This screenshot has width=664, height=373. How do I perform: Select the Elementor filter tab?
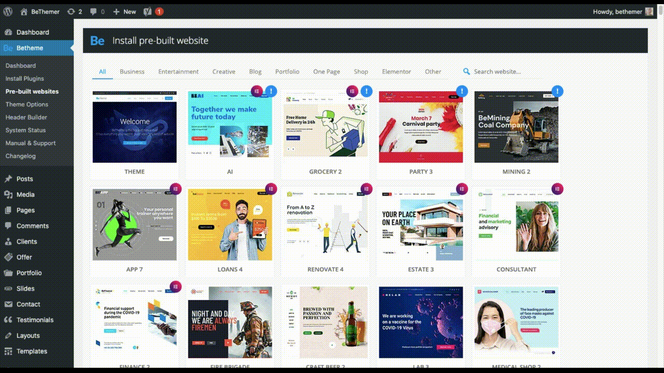coord(396,71)
